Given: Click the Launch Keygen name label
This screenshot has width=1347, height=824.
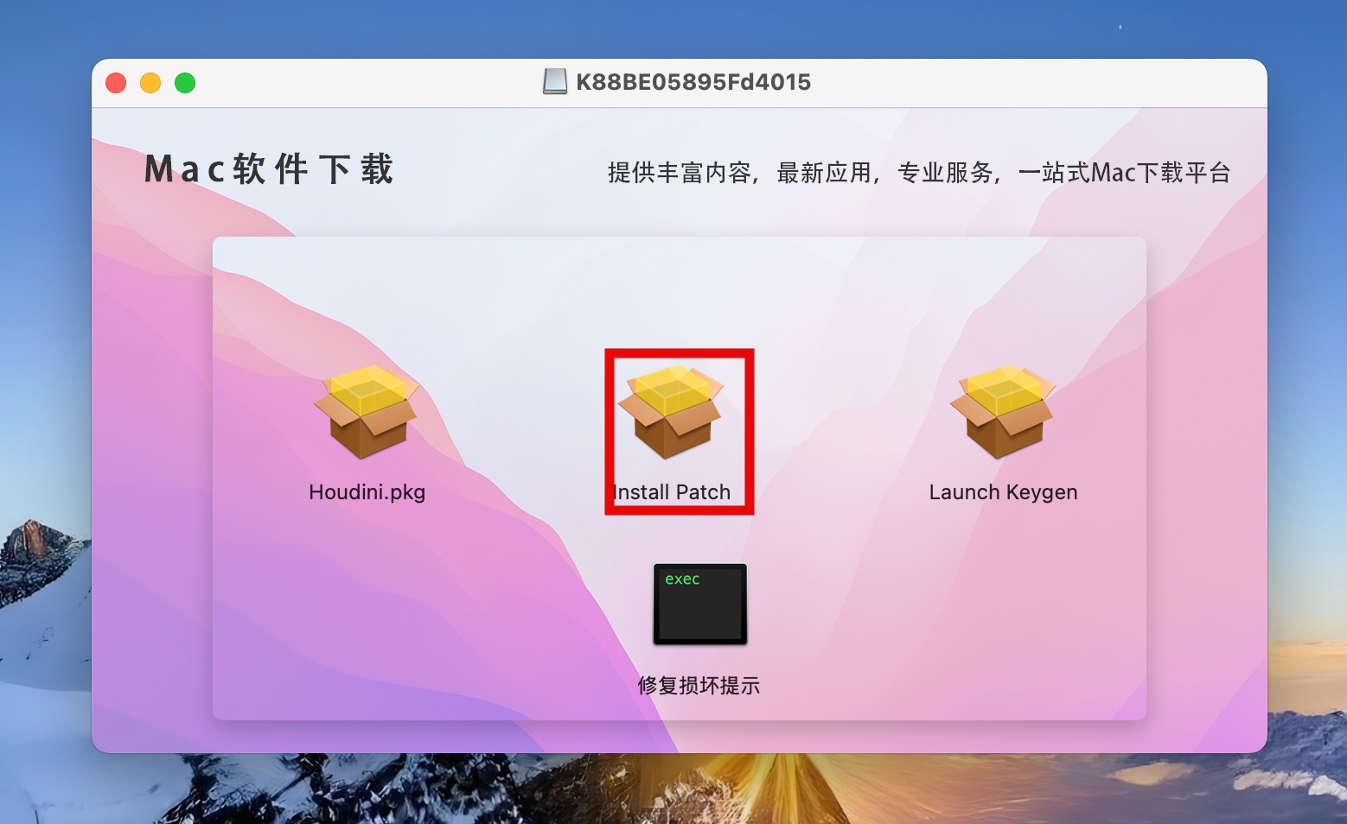Looking at the screenshot, I should (1003, 492).
